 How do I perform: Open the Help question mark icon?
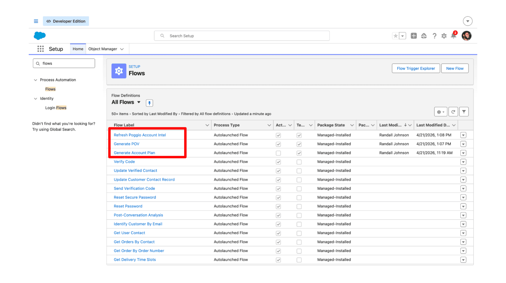434,36
